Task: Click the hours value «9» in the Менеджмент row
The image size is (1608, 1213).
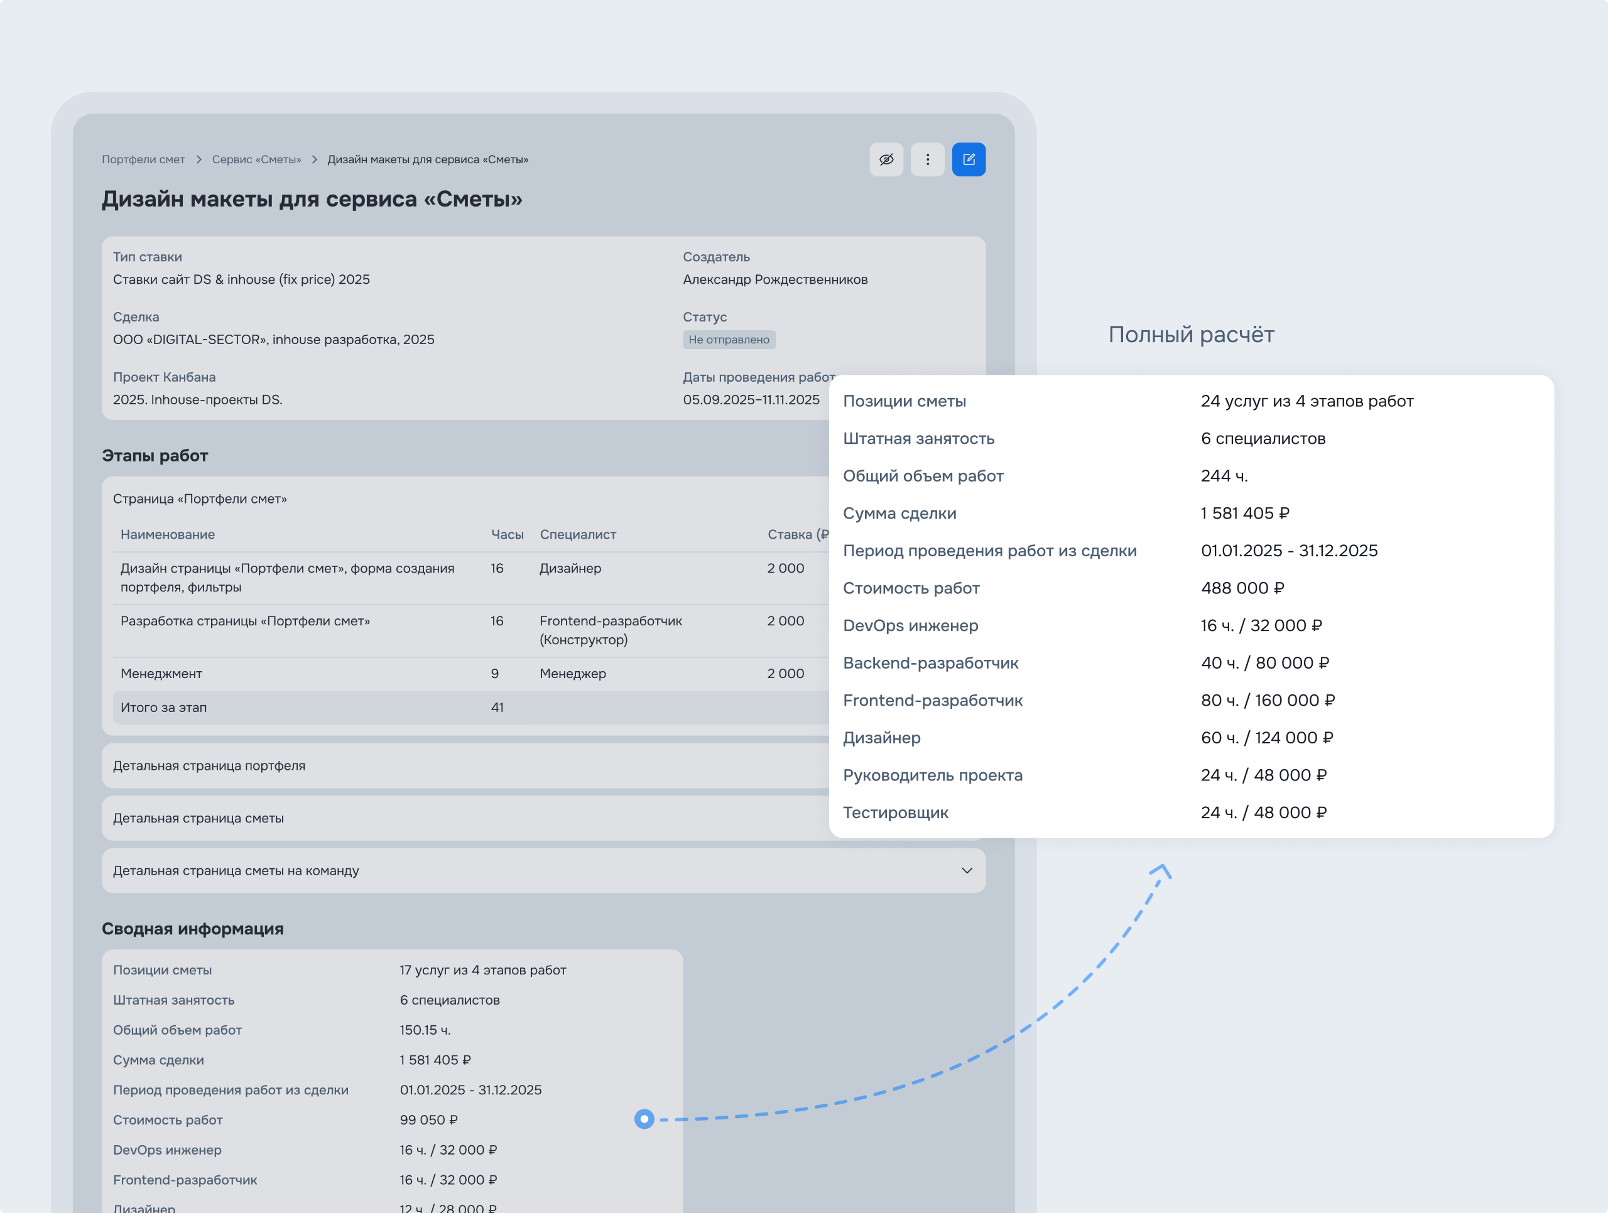Action: (x=495, y=674)
